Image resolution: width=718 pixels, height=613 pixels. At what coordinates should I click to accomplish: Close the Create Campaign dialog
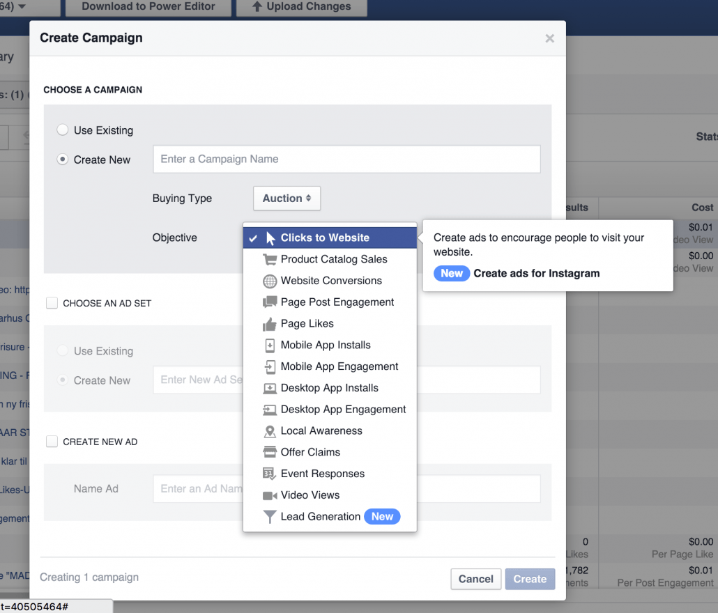tap(549, 38)
